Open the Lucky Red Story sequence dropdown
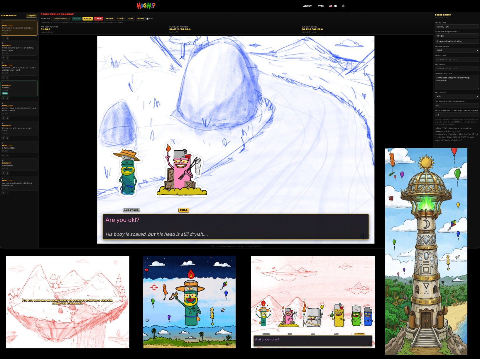This screenshot has height=359, width=480. coord(61,18)
